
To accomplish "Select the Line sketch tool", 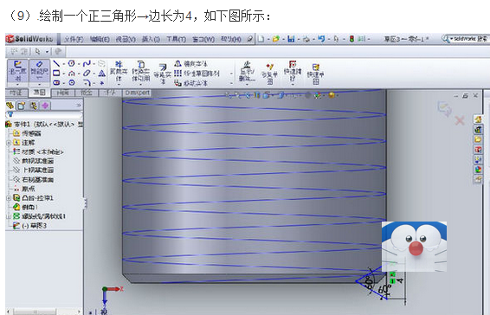I will point(56,64).
